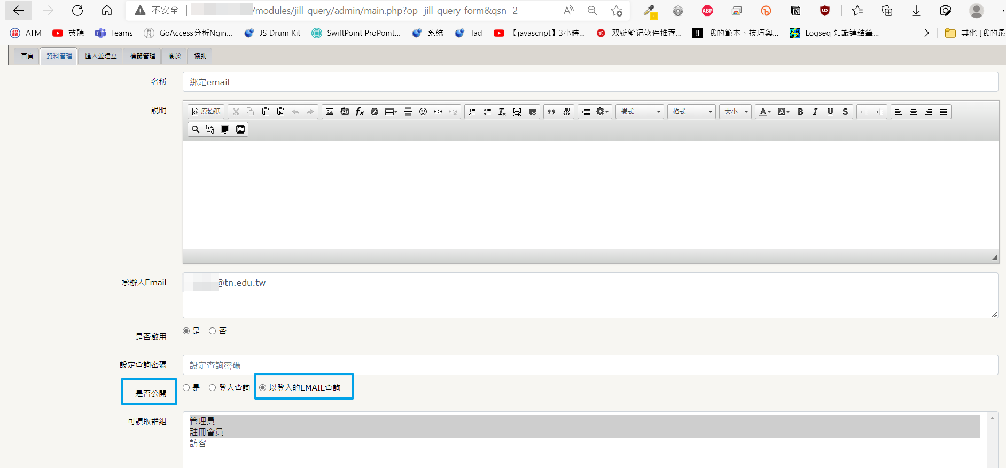Open the 標籤管理 tab

tap(142, 56)
